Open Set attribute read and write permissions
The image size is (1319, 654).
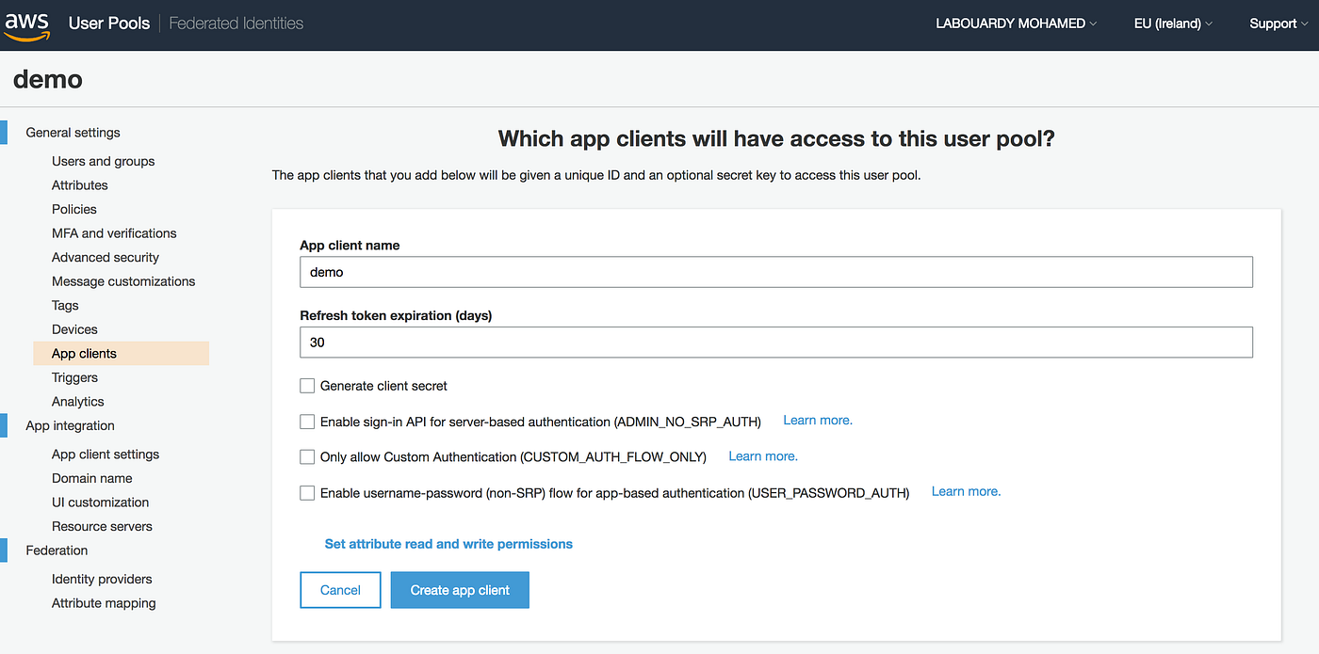click(x=448, y=544)
